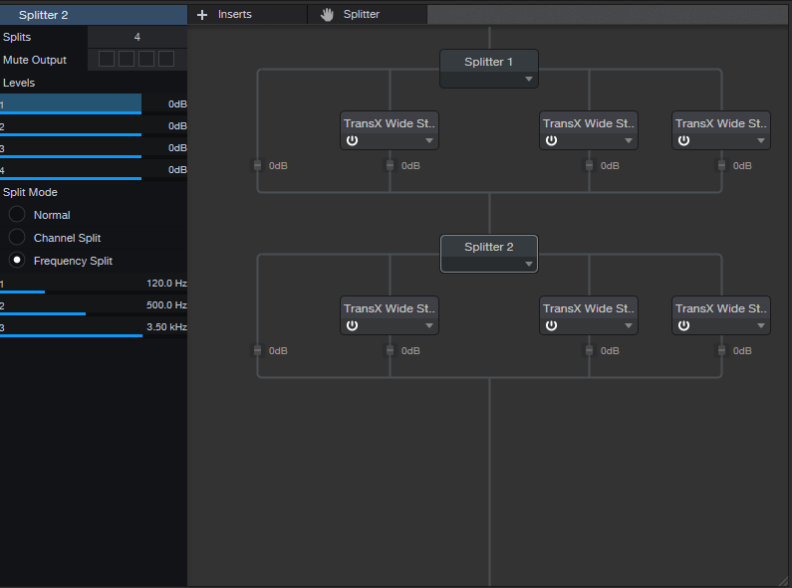Click third branch gain fader of Splitter 1
The width and height of the screenshot is (792, 588).
click(589, 165)
